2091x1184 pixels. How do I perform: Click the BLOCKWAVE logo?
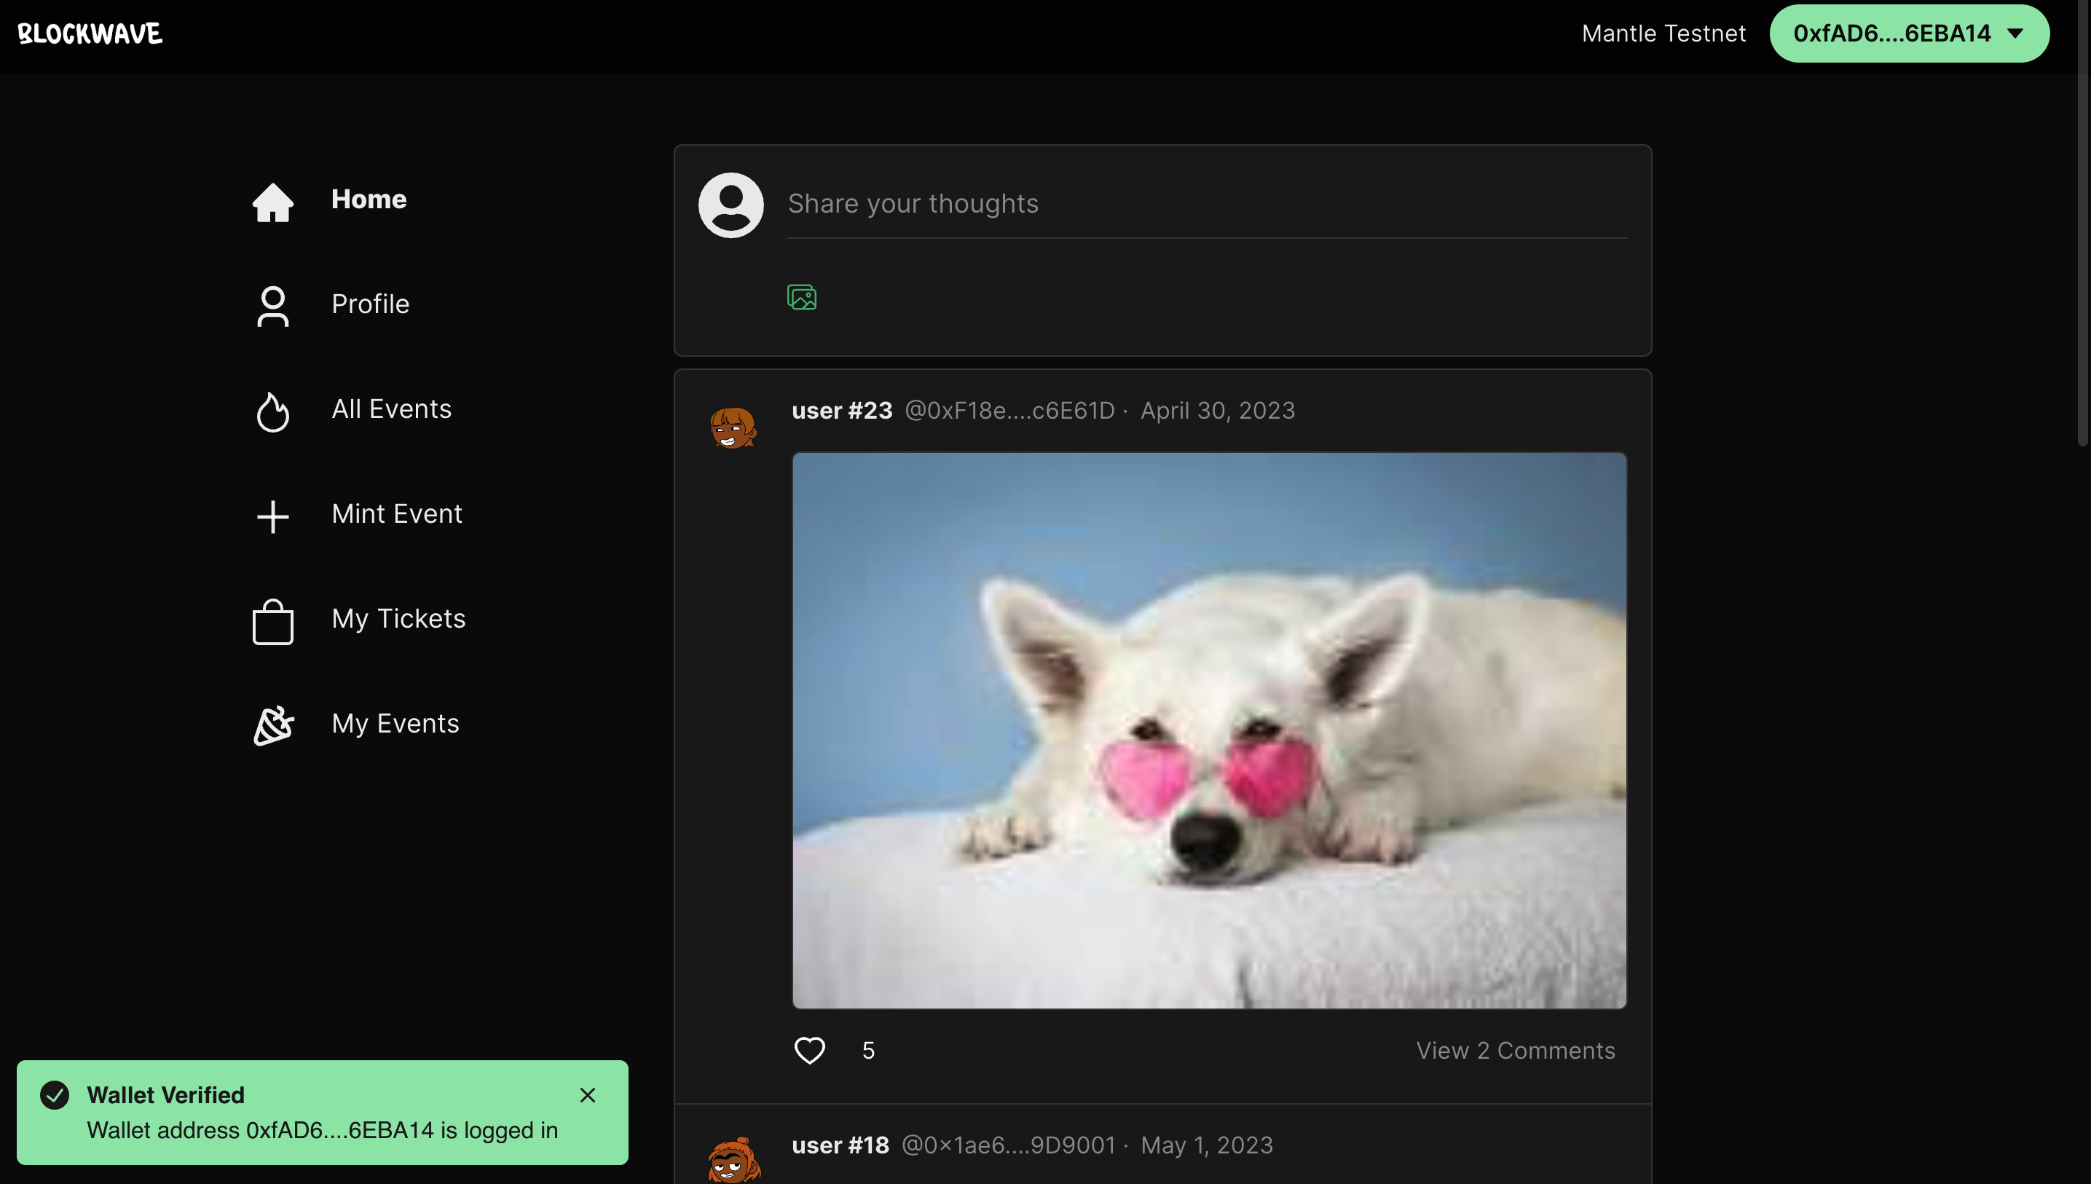pyautogui.click(x=90, y=33)
